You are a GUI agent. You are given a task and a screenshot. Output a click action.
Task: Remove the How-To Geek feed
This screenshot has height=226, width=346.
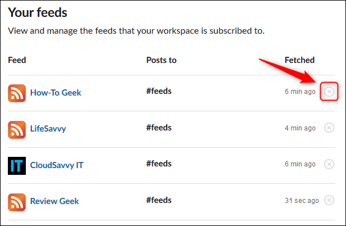point(329,92)
